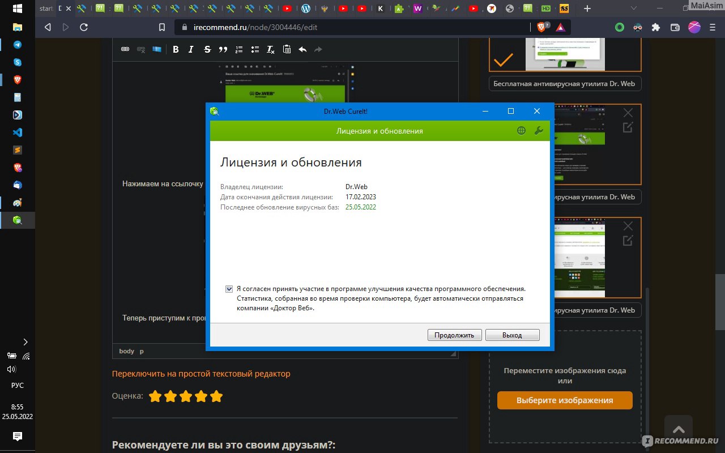Open the browser hamburger menu
Image resolution: width=725 pixels, height=453 pixels.
tap(712, 27)
